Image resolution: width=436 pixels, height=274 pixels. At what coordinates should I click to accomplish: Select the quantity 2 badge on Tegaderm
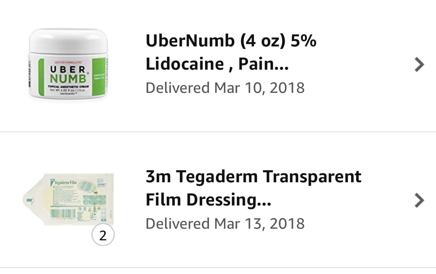[103, 235]
